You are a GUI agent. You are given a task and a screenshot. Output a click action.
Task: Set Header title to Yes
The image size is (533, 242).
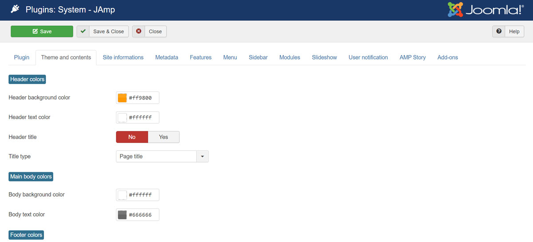(x=163, y=137)
